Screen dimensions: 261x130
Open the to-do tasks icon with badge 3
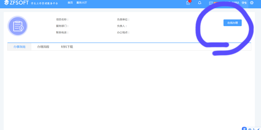pos(188,3)
